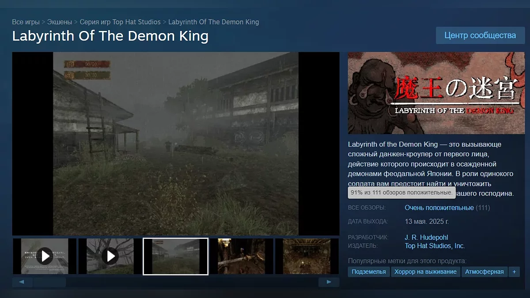Open the 'Экшены' breadcrumb link
Screen dimensions: 530x298
pos(60,22)
